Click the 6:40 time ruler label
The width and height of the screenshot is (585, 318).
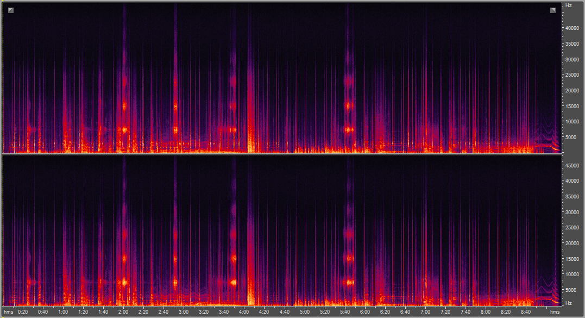pos(405,312)
